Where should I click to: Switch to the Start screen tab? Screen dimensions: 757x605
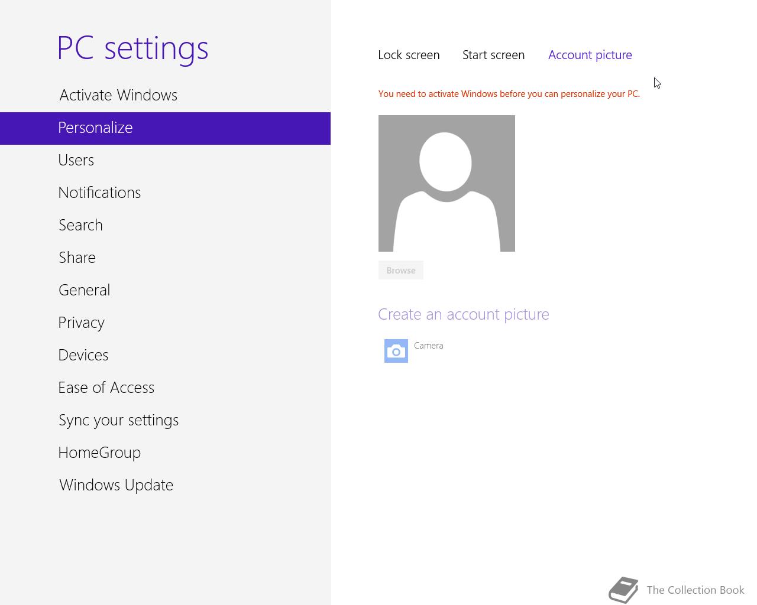pos(493,55)
